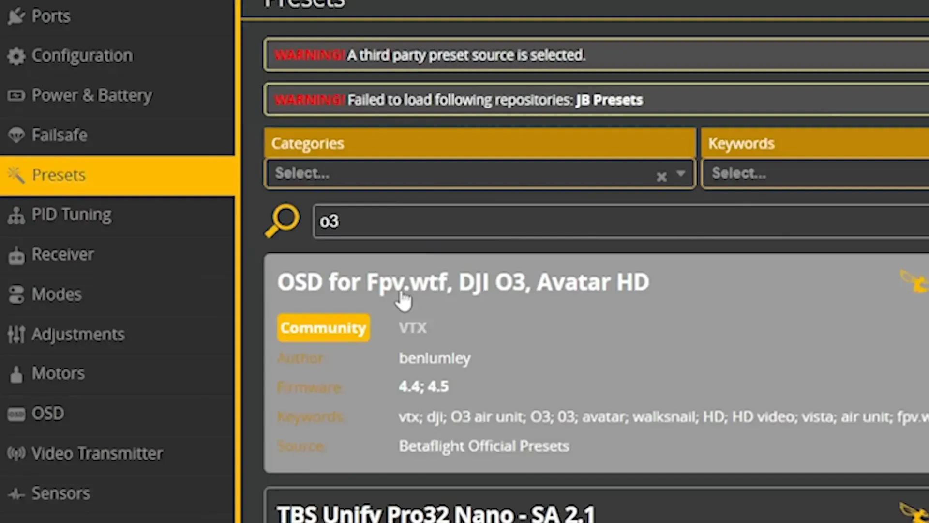Open the Ports tab
The height and width of the screenshot is (523, 929).
click(x=116, y=16)
